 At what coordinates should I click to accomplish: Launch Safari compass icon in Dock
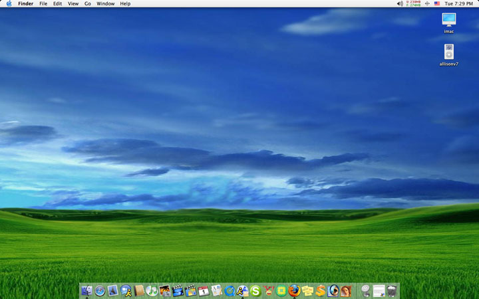pyautogui.click(x=100, y=291)
